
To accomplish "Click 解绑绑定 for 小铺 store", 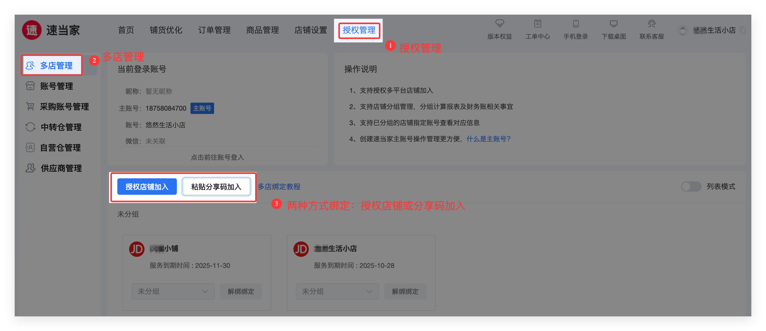I will 241,291.
